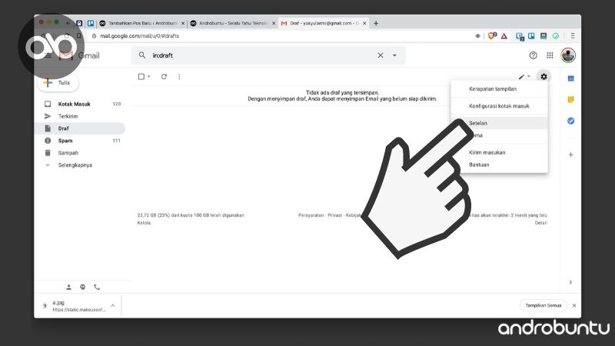Select Bantuan menu entry
Screen dimensions: 615x346
499,165
